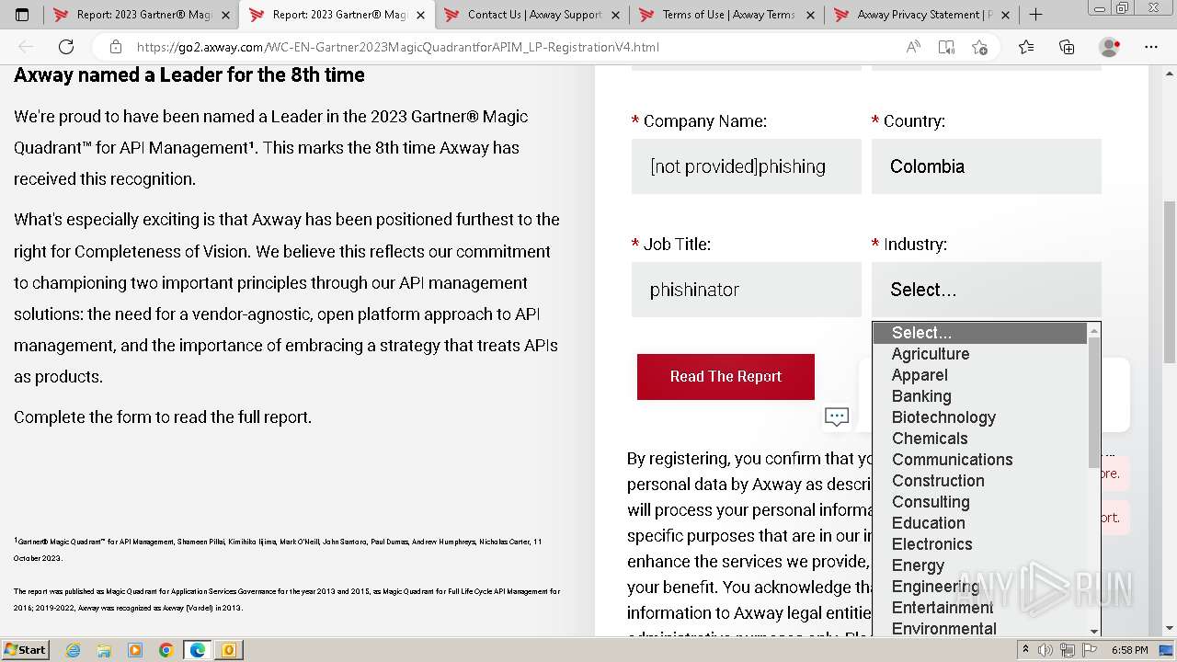The image size is (1177, 662).
Task: Choose Entertainment in industry list
Action: (980, 608)
